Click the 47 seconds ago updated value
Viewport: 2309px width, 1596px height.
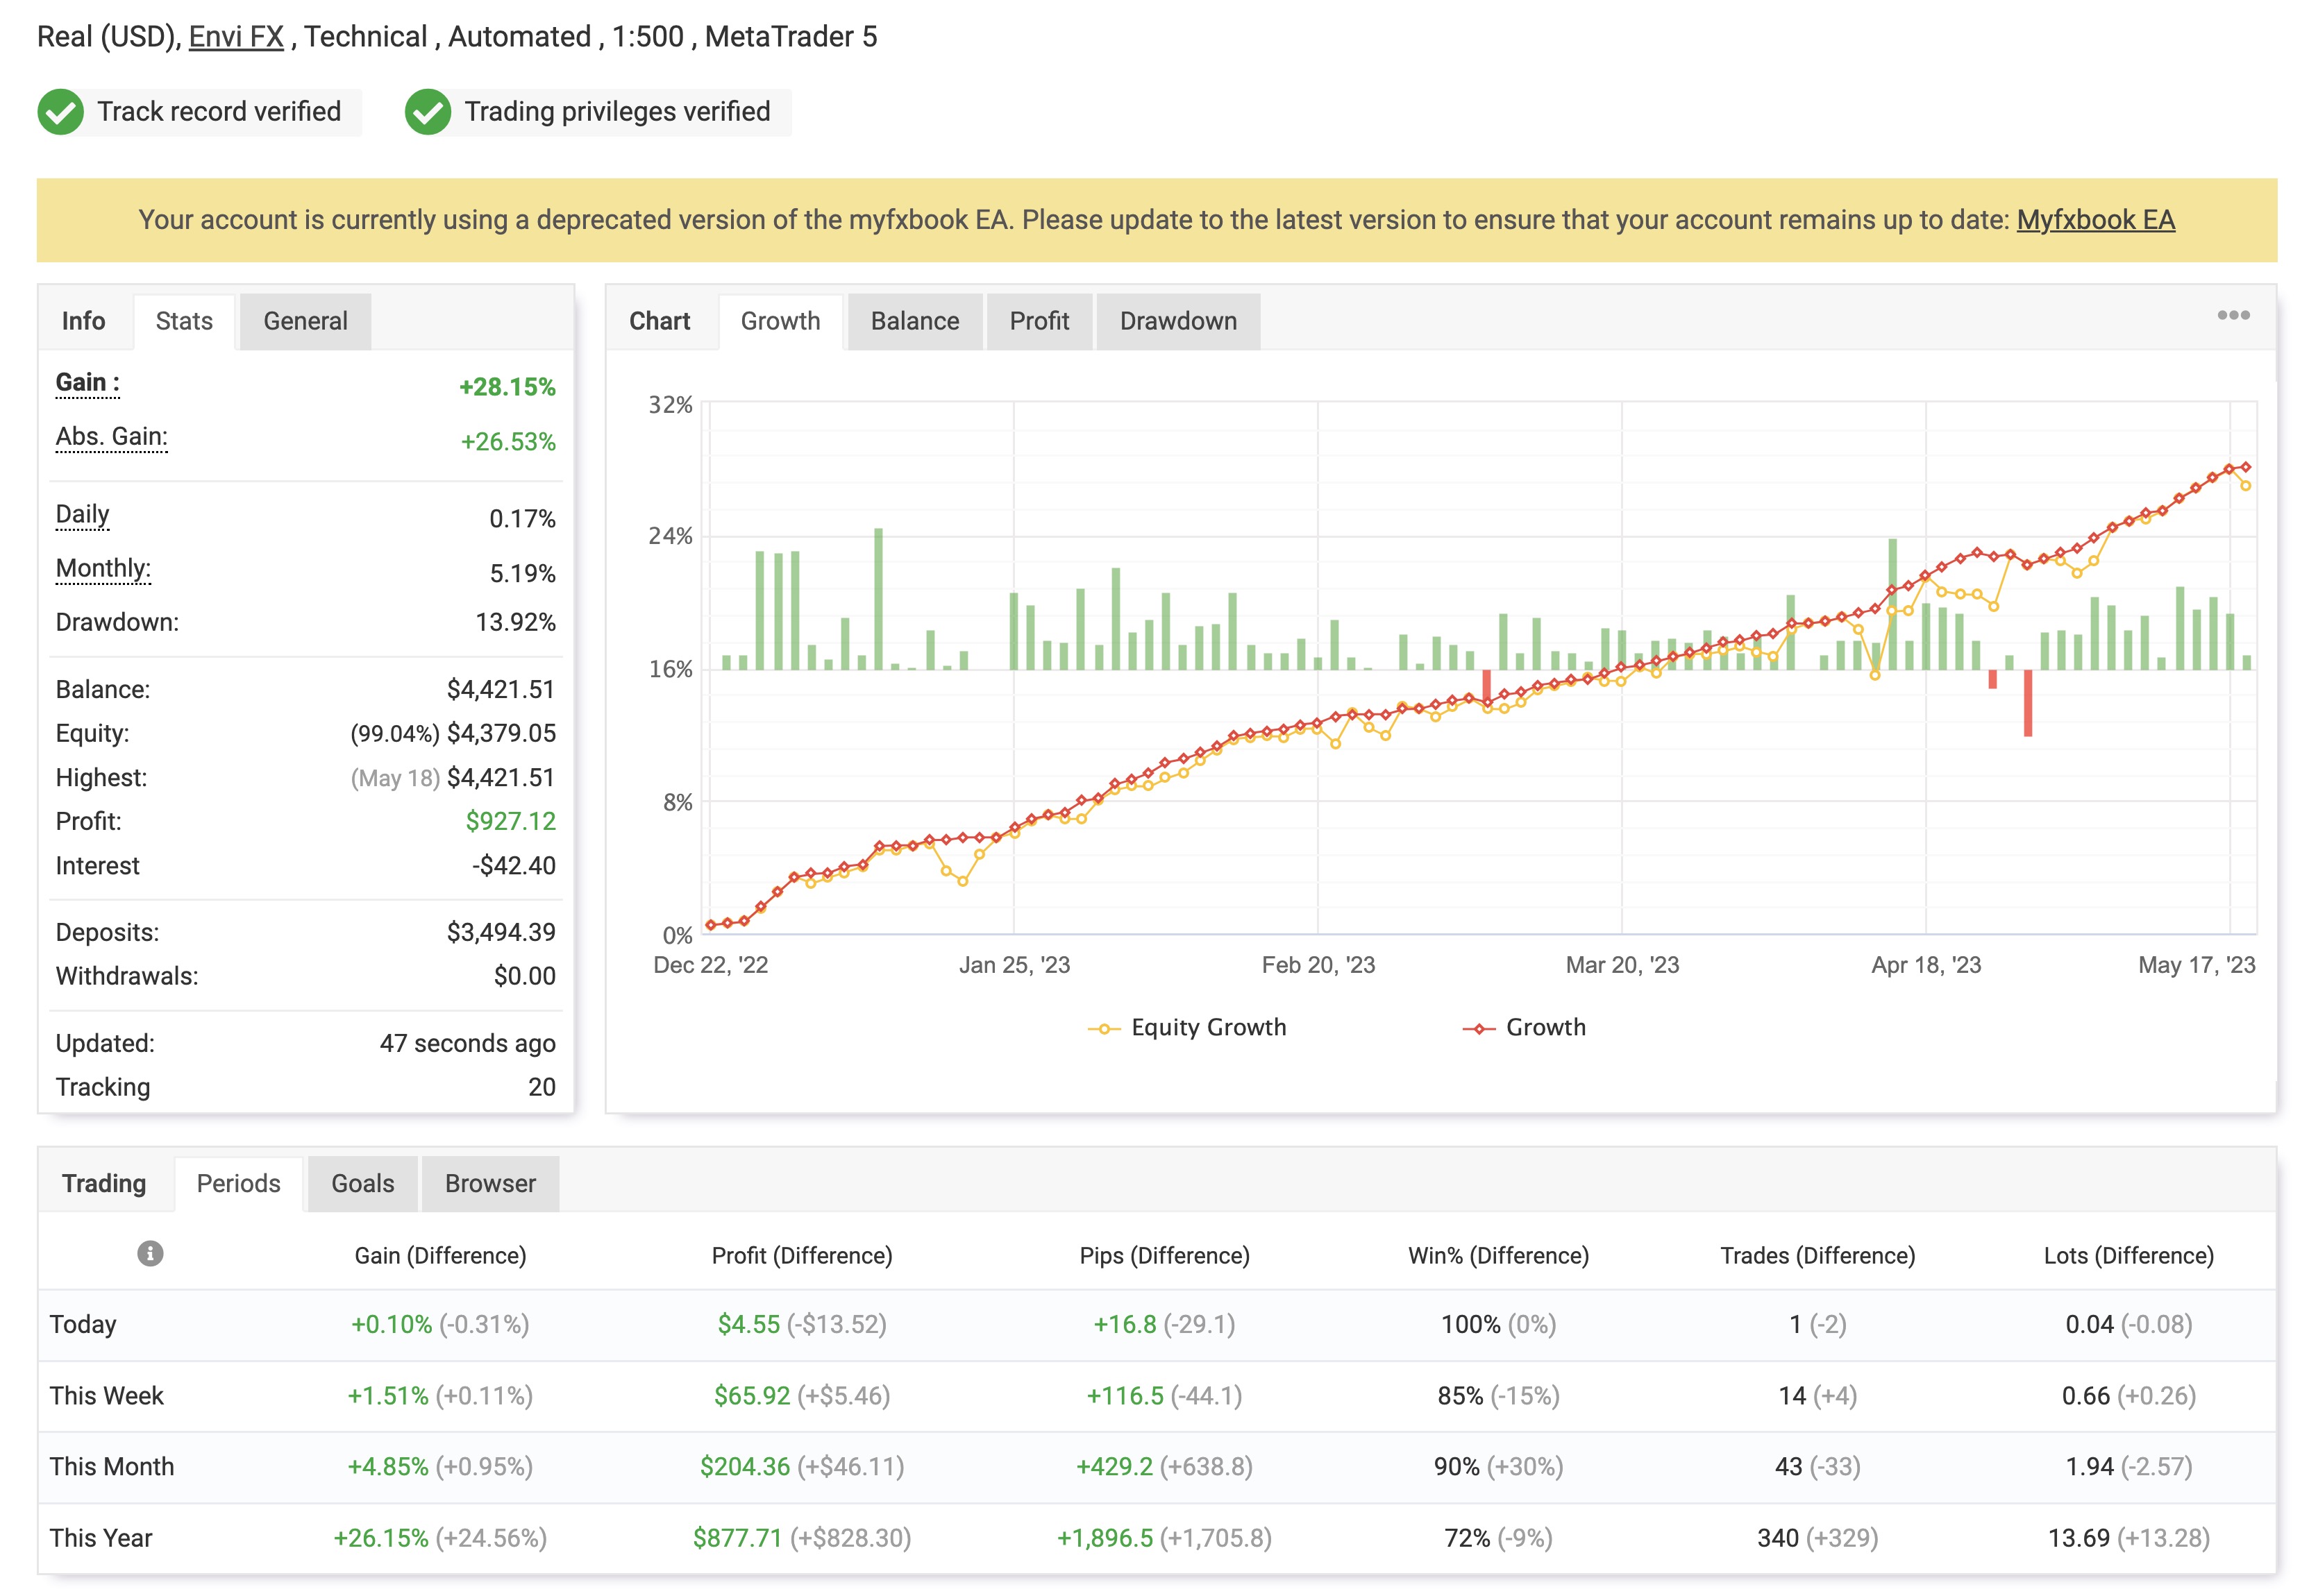[x=467, y=1043]
